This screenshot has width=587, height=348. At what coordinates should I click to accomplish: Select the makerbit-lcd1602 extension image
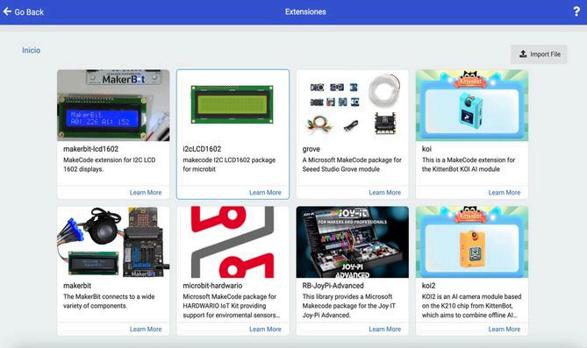(x=113, y=105)
